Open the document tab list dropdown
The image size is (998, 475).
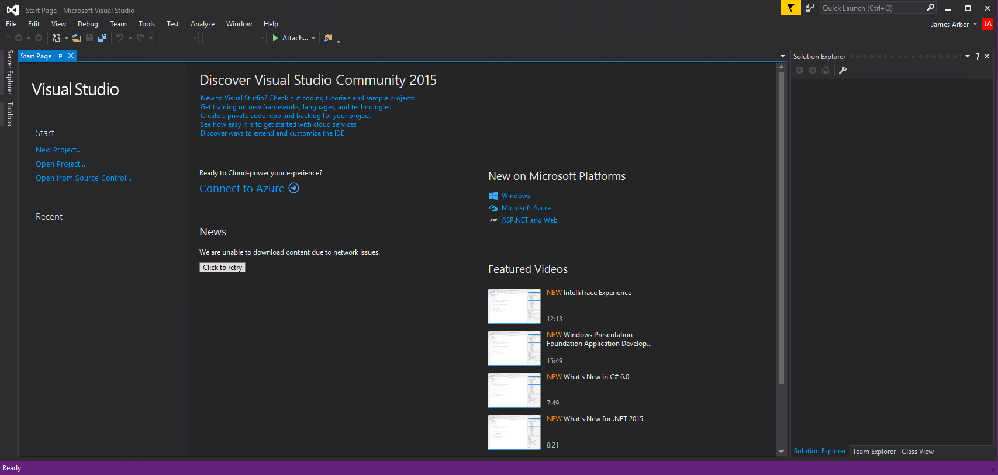[783, 56]
